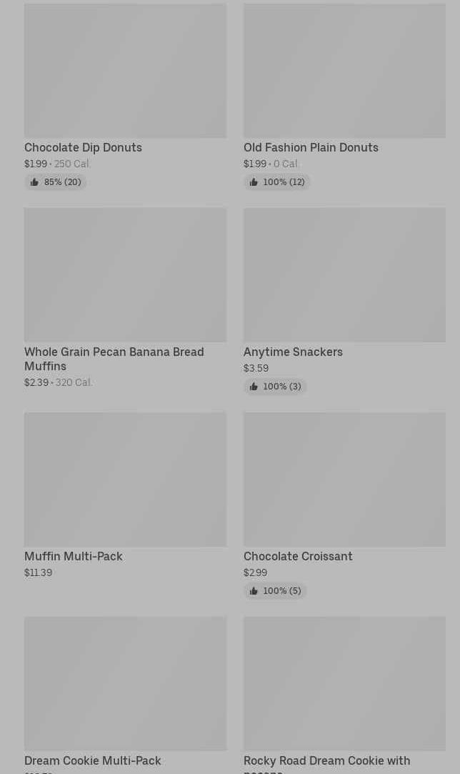The height and width of the screenshot is (774, 460).
Task: Choose the Muffin Multi-Pack title
Action: 74,556
